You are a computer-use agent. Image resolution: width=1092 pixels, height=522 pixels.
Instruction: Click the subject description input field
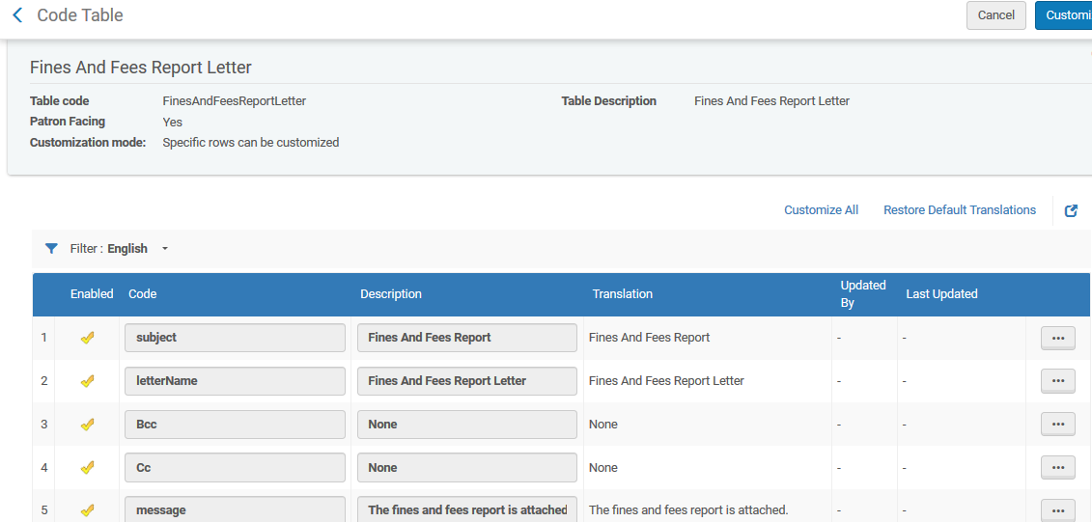(x=467, y=338)
